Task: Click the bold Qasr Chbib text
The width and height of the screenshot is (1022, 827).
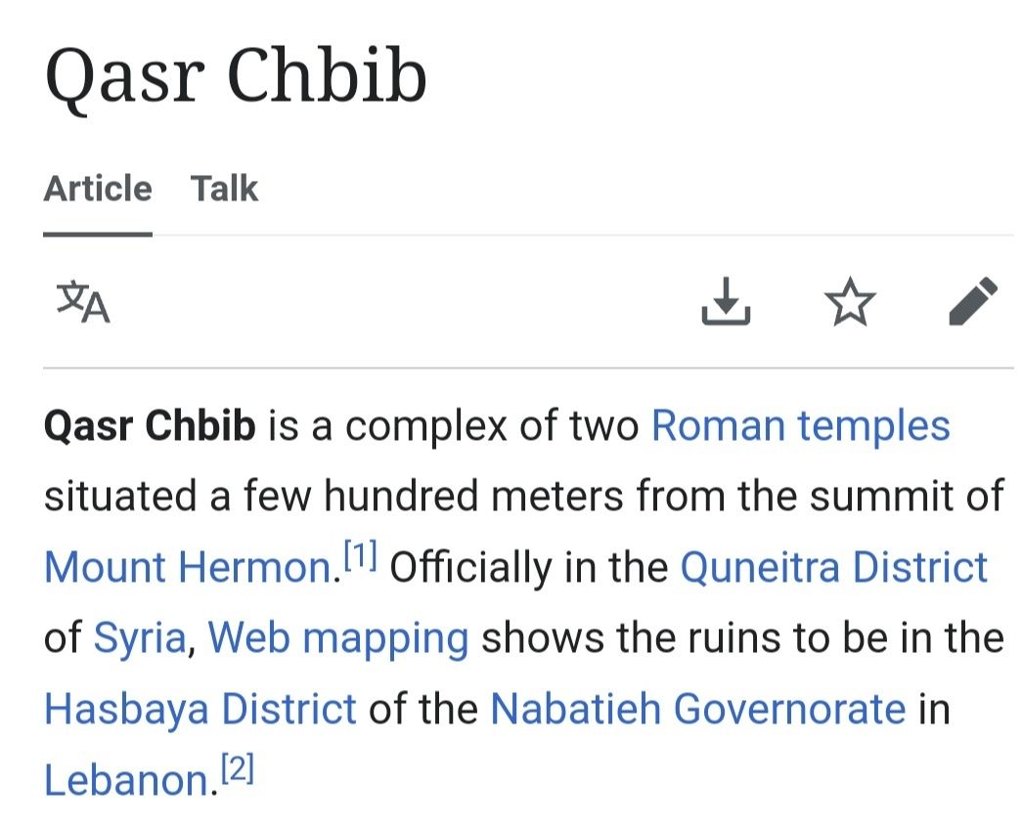Action: tap(150, 426)
